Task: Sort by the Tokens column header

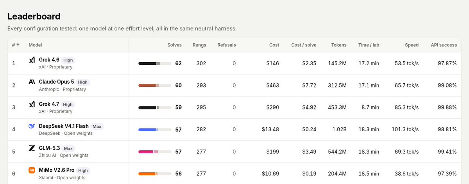Action: [338, 45]
